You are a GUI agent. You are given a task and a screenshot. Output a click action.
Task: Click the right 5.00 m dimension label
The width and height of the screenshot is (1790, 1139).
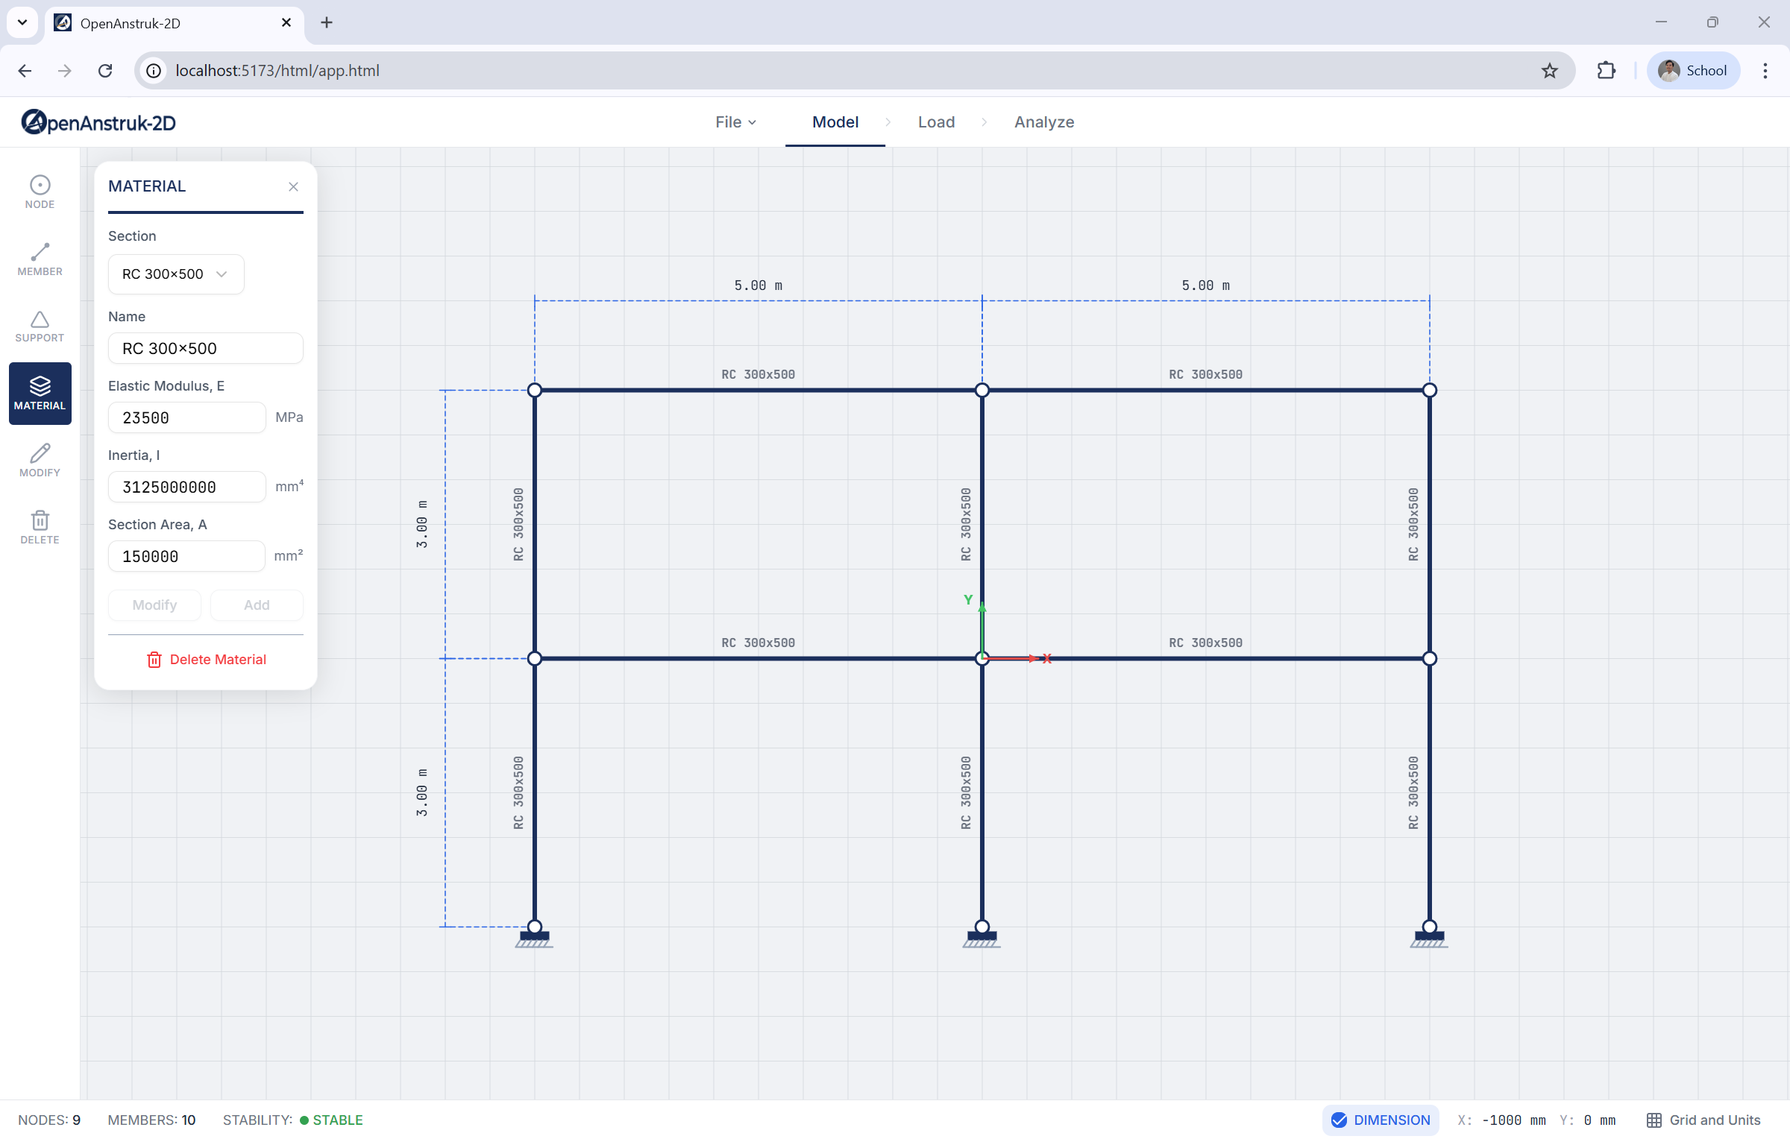tap(1206, 285)
